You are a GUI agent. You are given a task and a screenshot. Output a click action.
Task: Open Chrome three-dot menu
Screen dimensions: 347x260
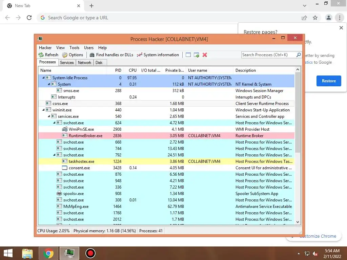point(340,18)
